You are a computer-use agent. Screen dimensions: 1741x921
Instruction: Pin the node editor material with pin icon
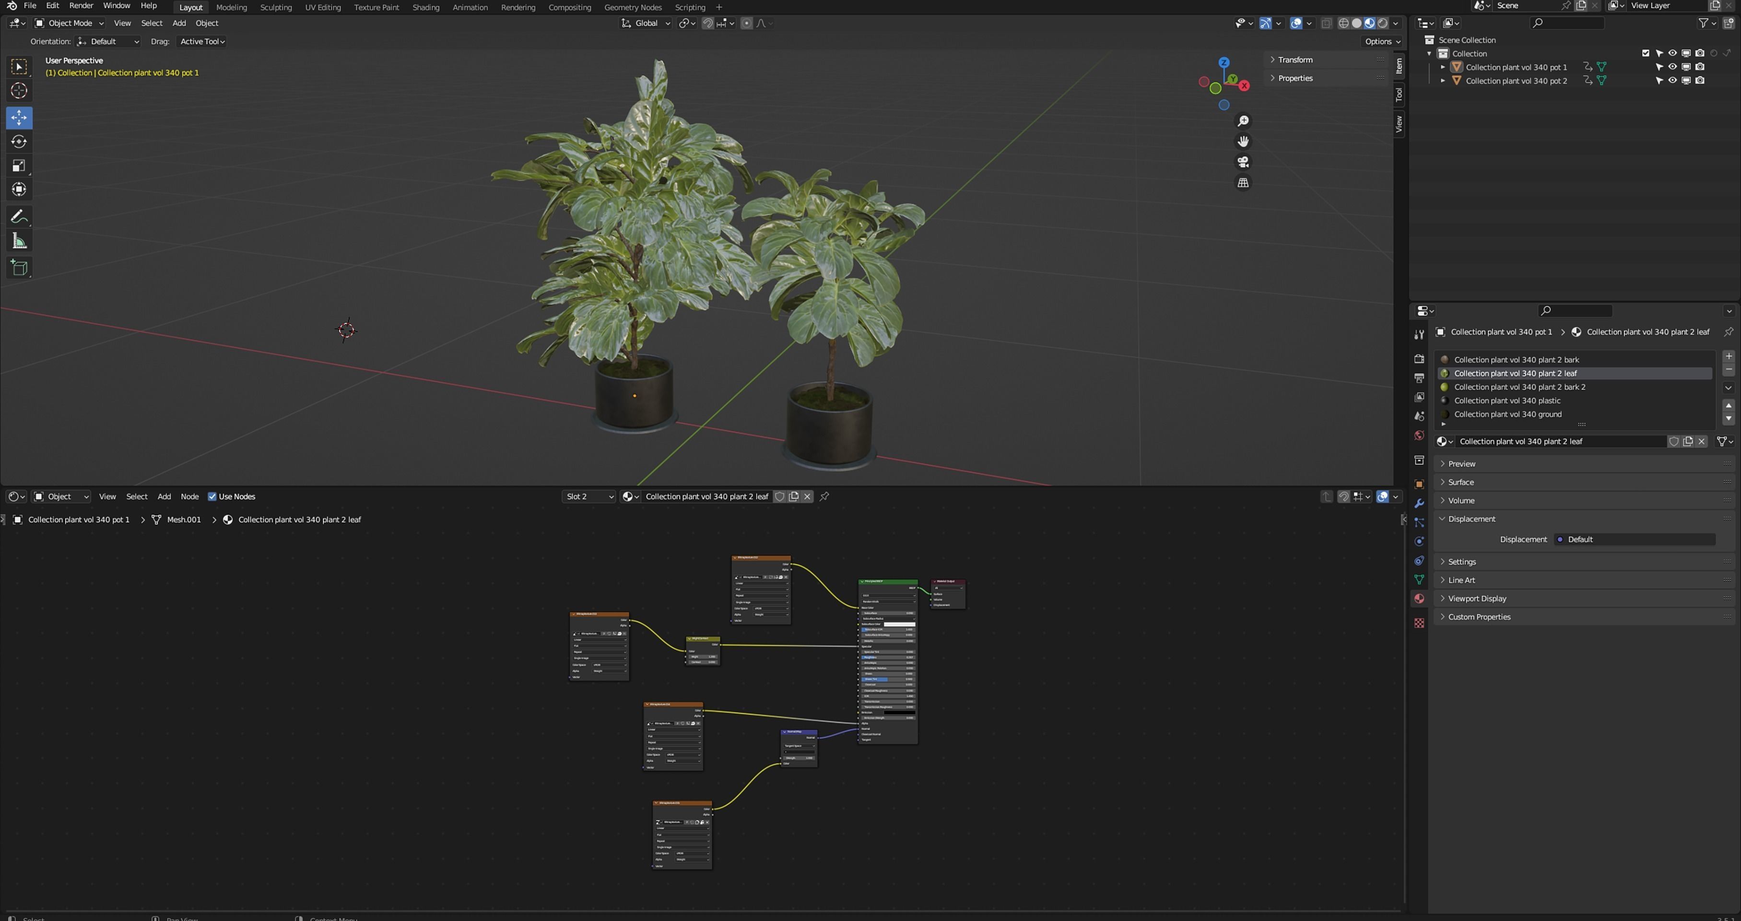click(x=824, y=496)
